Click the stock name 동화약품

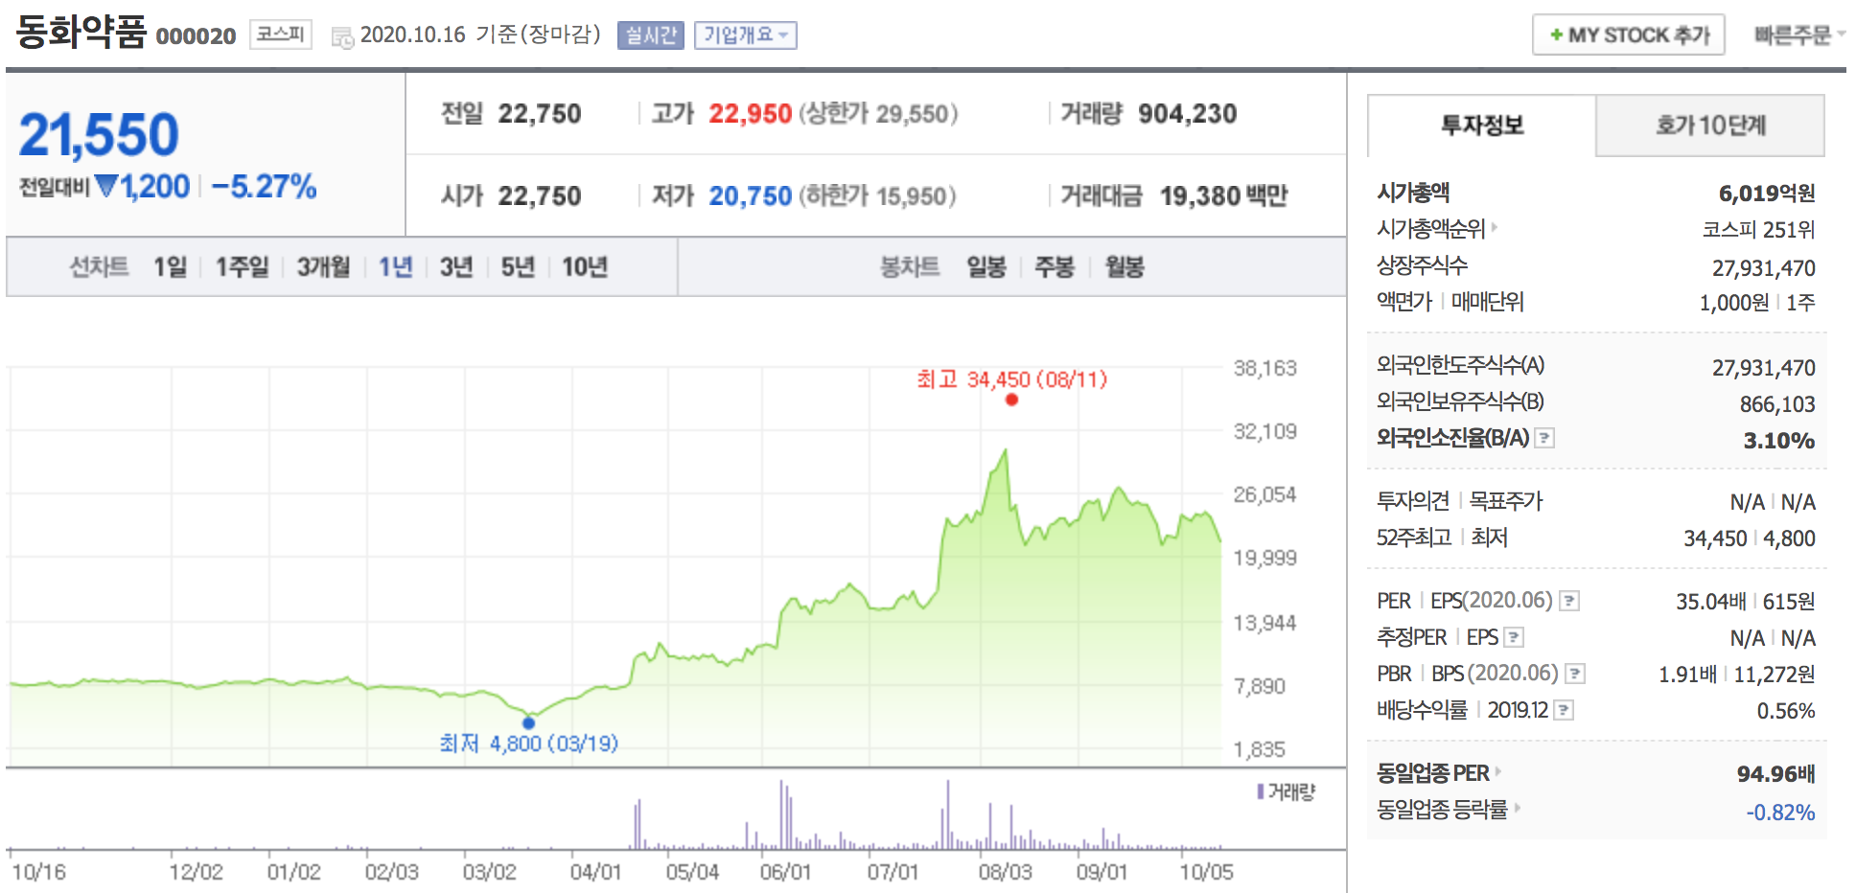click(x=81, y=33)
